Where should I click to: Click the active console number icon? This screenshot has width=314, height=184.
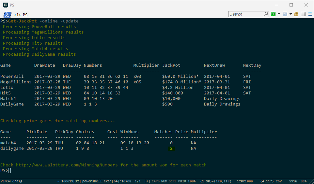pyautogui.click(x=285, y=14)
